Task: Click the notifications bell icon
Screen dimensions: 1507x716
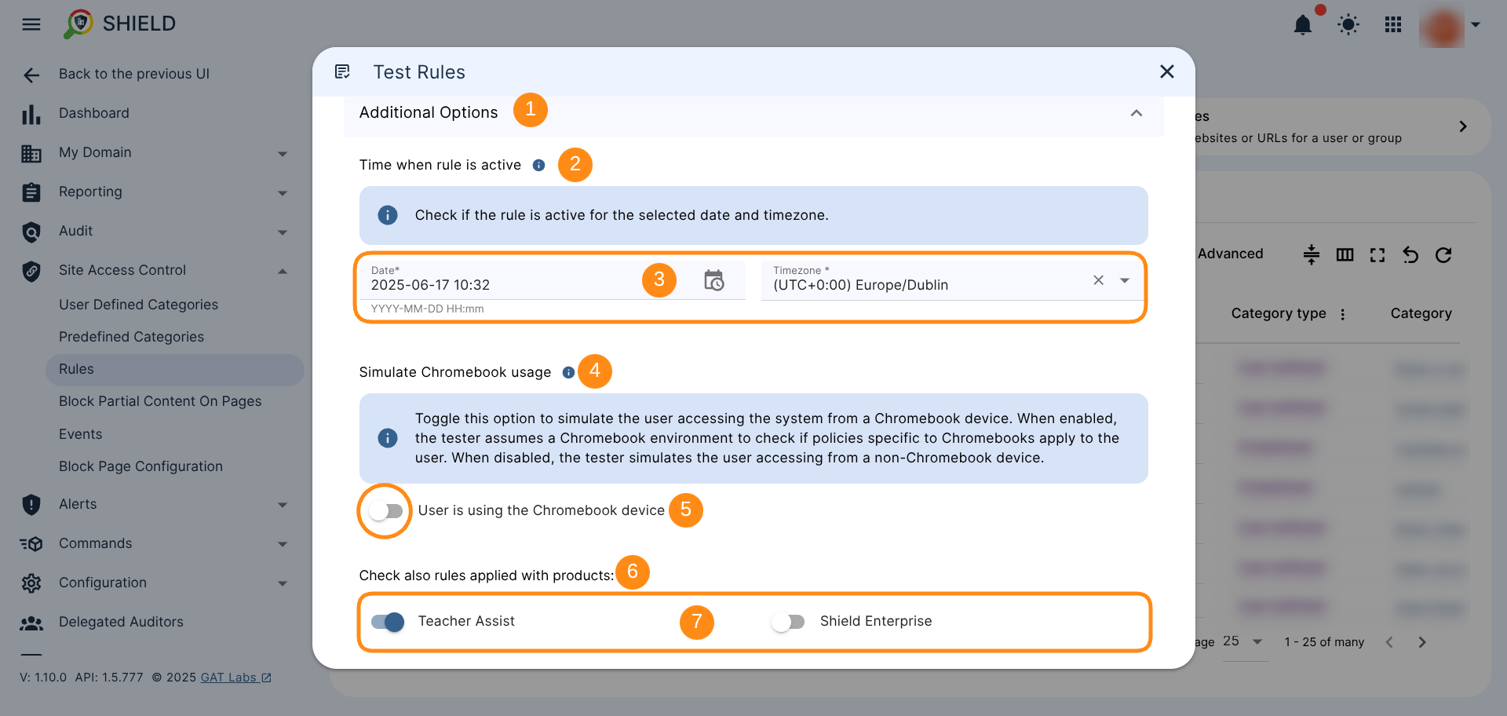Action: [x=1302, y=25]
